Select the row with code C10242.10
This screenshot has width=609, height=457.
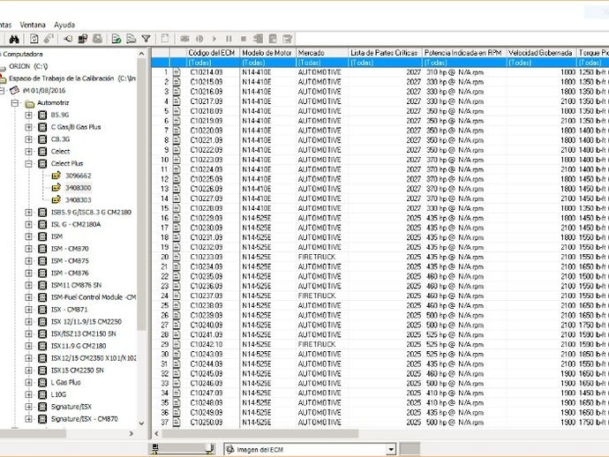(x=380, y=344)
